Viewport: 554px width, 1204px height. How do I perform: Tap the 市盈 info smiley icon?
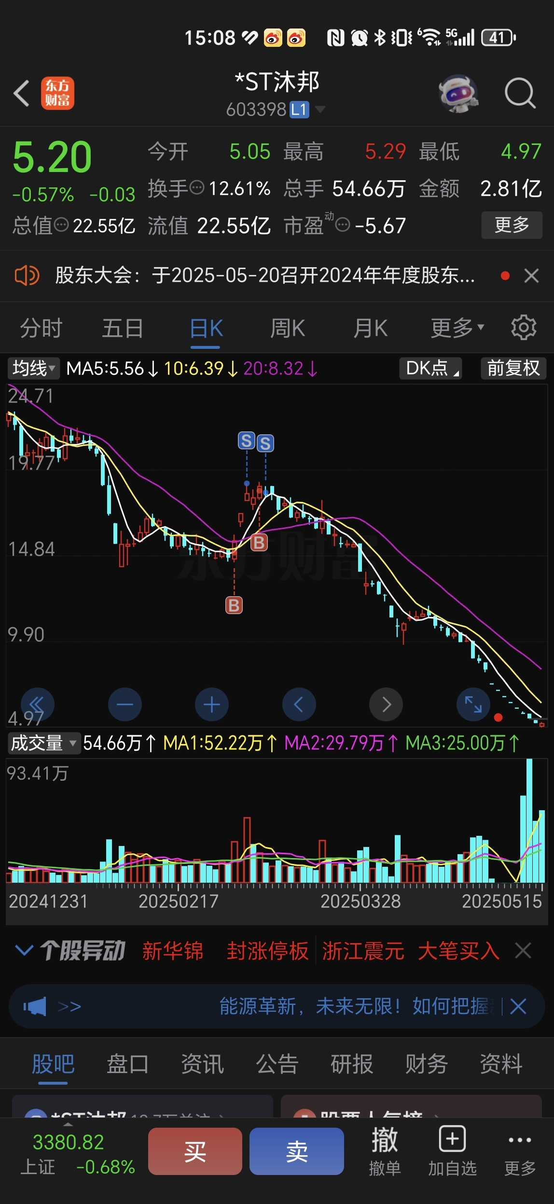[x=343, y=225]
